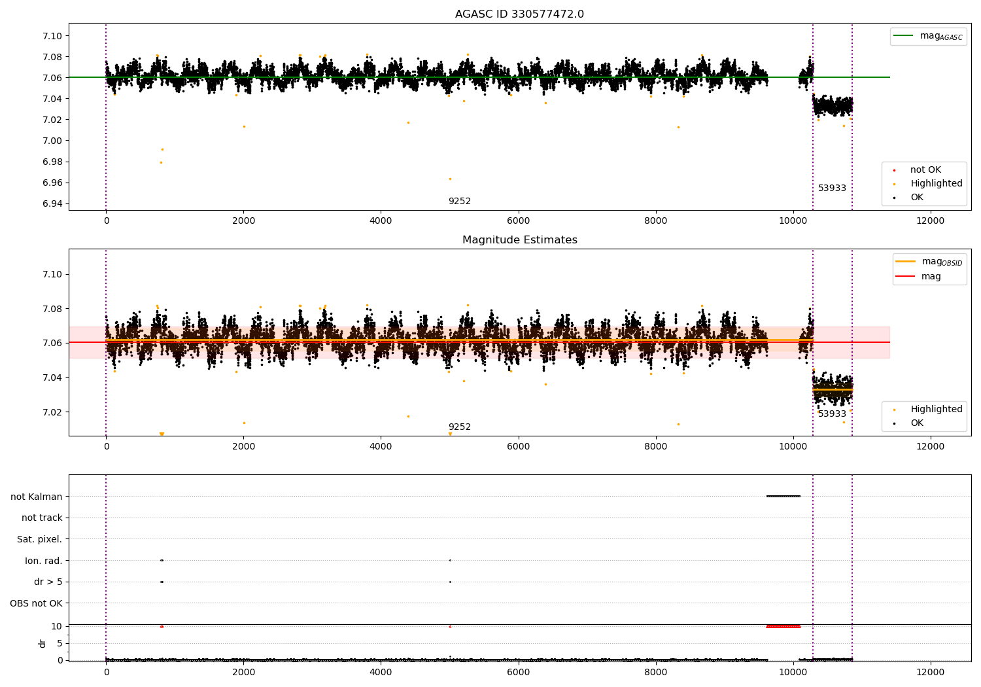Click the 6.96 tick on the top y-axis
981x687 pixels.
(x=52, y=183)
